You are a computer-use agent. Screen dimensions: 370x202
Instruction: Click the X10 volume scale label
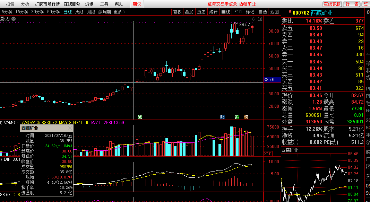pyautogui.click(x=268, y=154)
